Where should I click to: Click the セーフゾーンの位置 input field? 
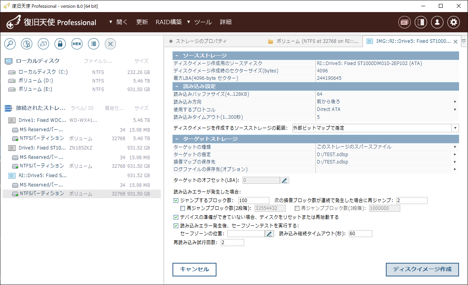pyautogui.click(x=246, y=234)
